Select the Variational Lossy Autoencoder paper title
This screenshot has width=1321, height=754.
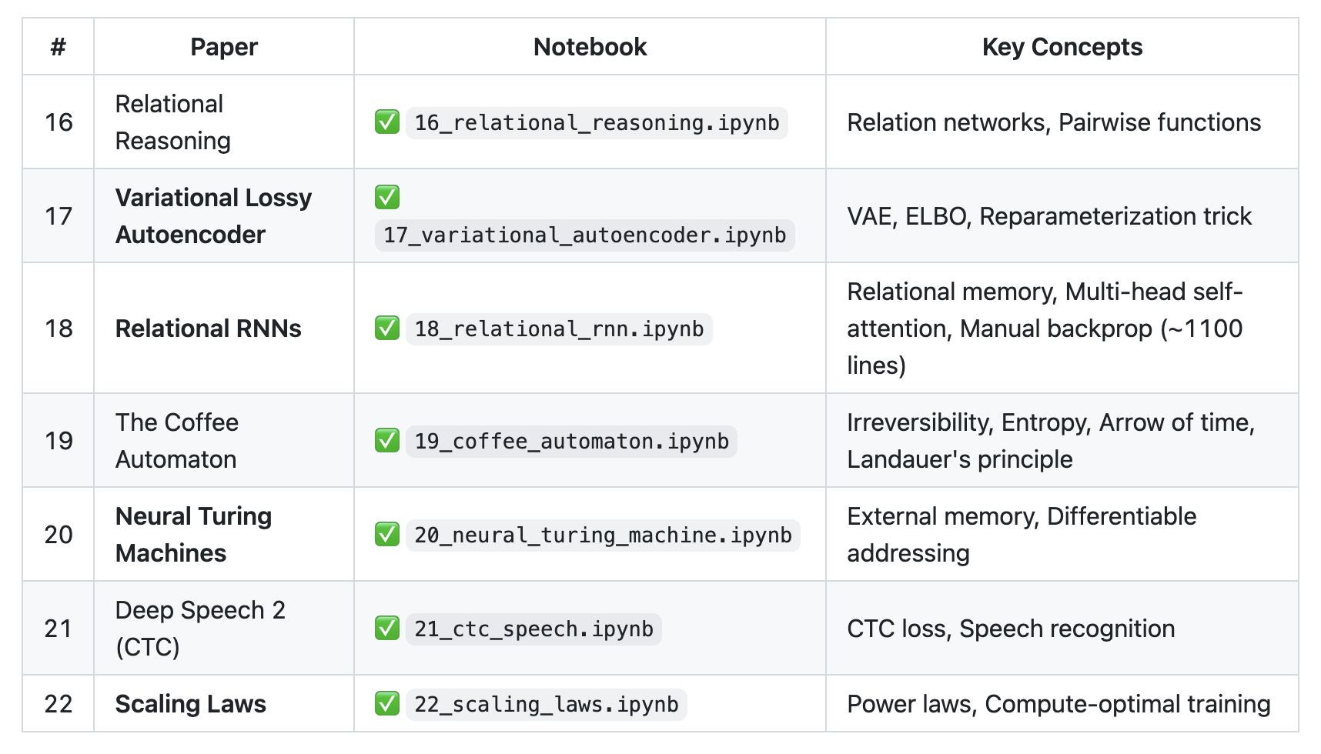tap(213, 216)
